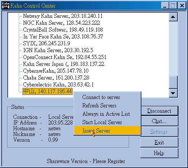Open the Chat... dialog button

(159, 121)
